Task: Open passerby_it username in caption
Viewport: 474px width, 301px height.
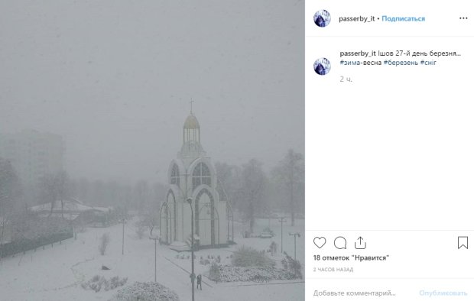Action: [x=358, y=53]
